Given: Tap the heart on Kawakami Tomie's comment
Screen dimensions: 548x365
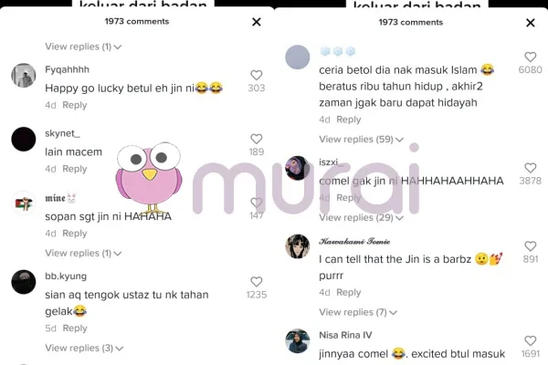Looking at the screenshot, I should pos(530,246).
